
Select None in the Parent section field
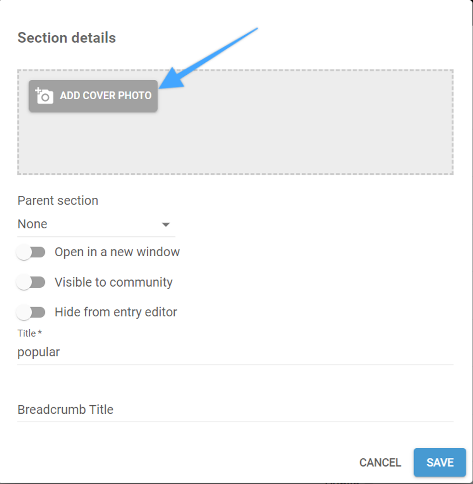32,224
